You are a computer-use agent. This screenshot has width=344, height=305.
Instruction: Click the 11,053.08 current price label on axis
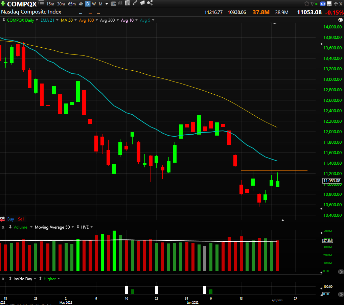[332, 181]
